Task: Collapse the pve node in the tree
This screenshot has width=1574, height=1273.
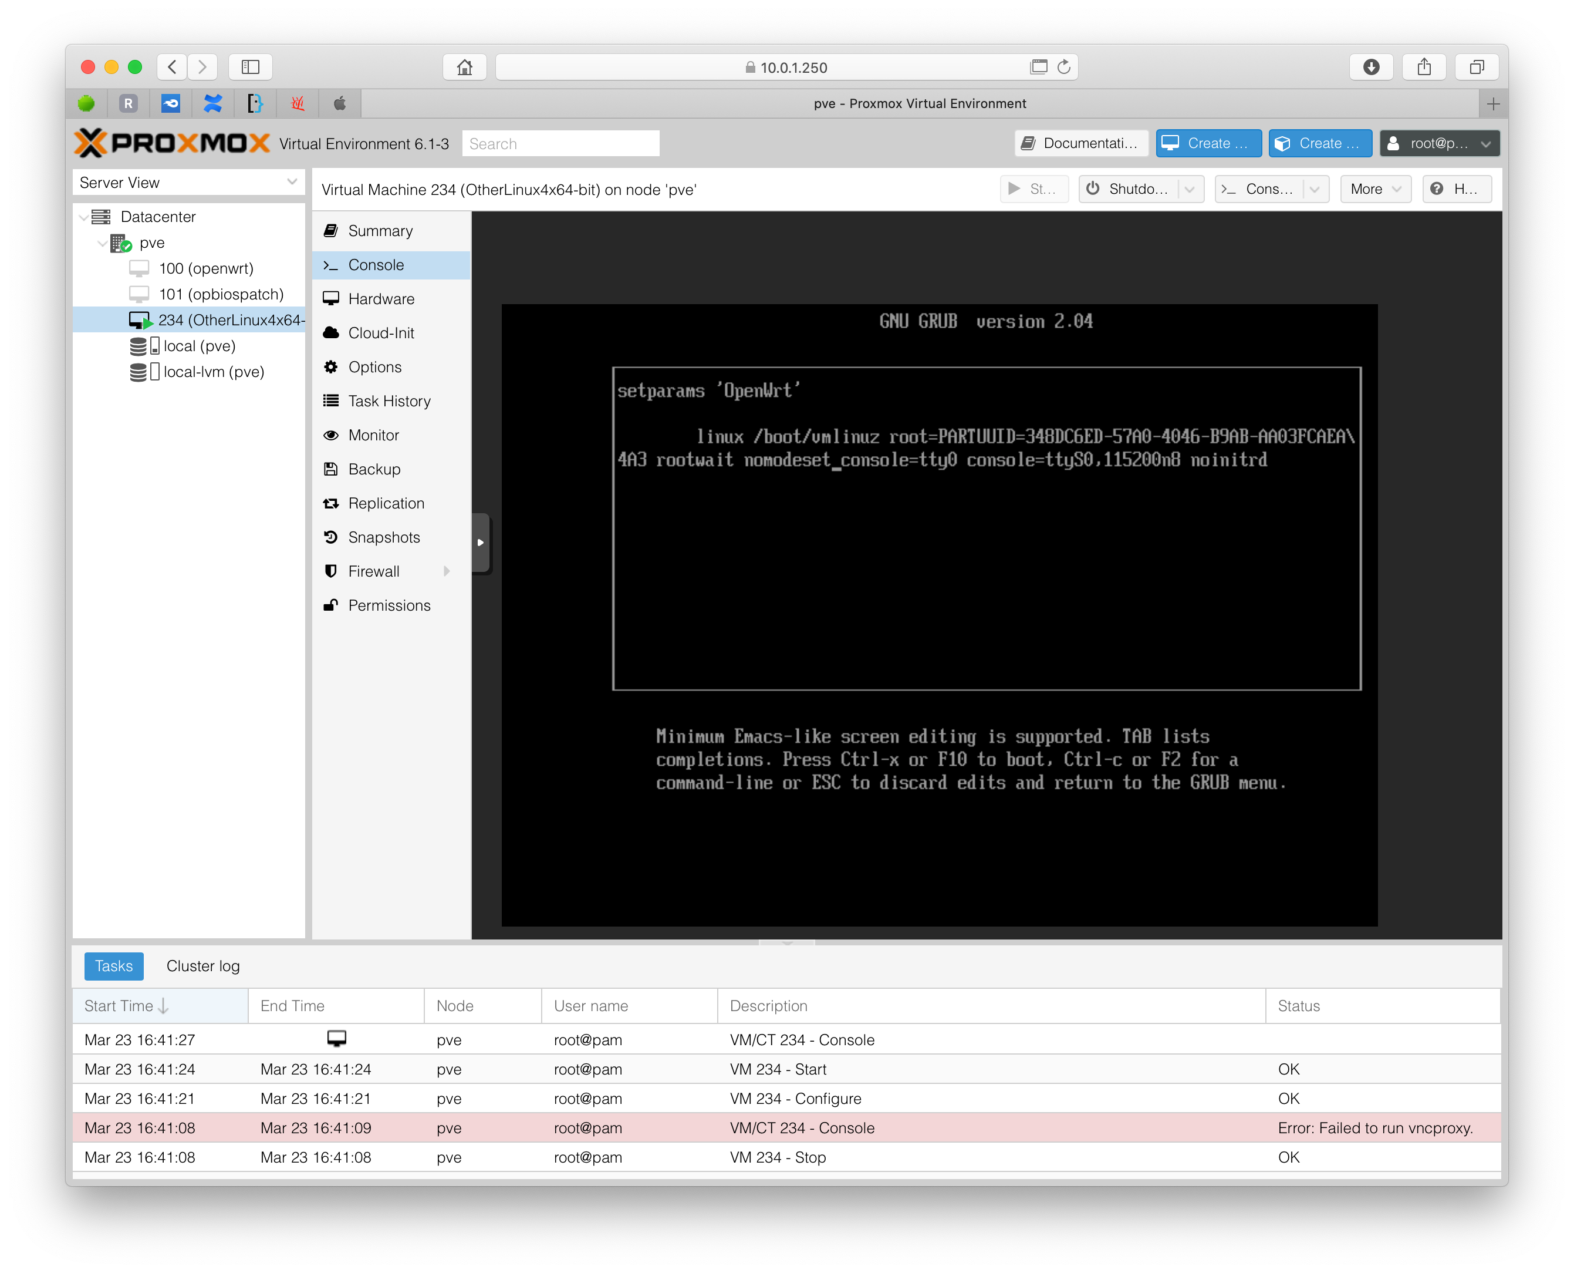Action: pyautogui.click(x=103, y=243)
